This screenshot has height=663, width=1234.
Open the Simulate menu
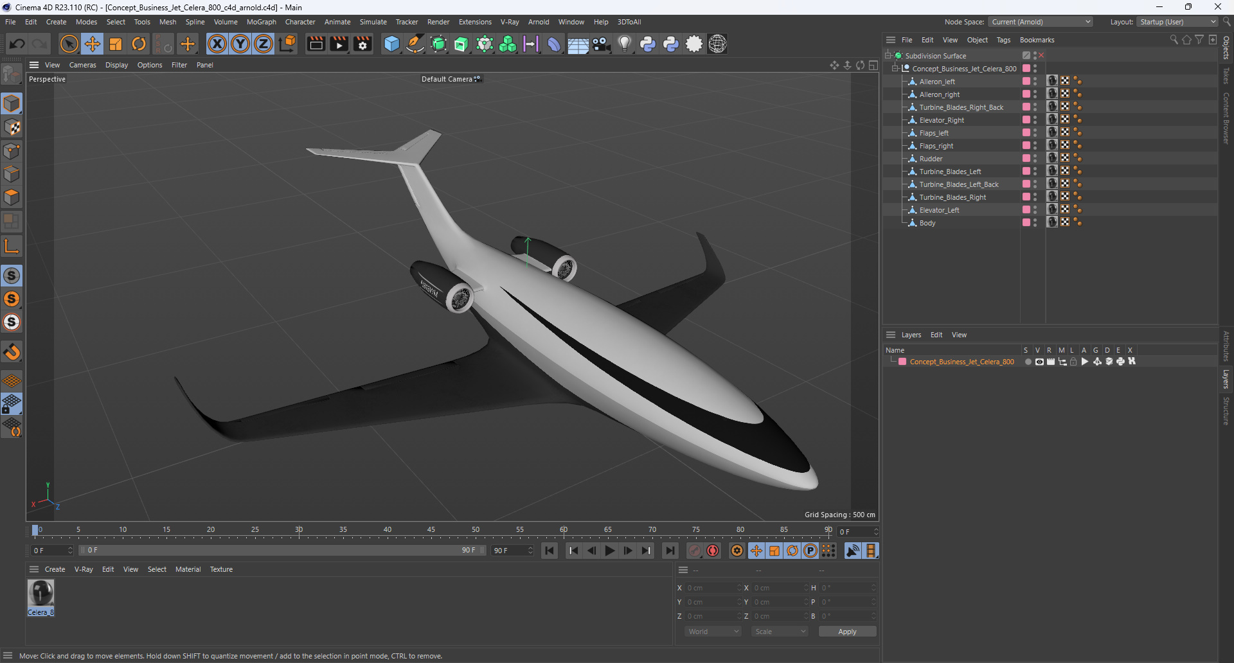[373, 22]
